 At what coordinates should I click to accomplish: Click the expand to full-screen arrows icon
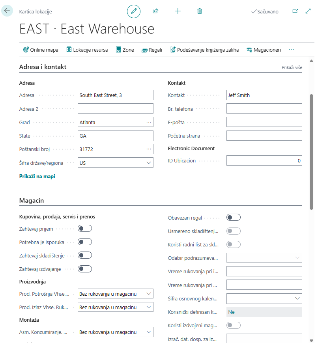[x=308, y=11]
